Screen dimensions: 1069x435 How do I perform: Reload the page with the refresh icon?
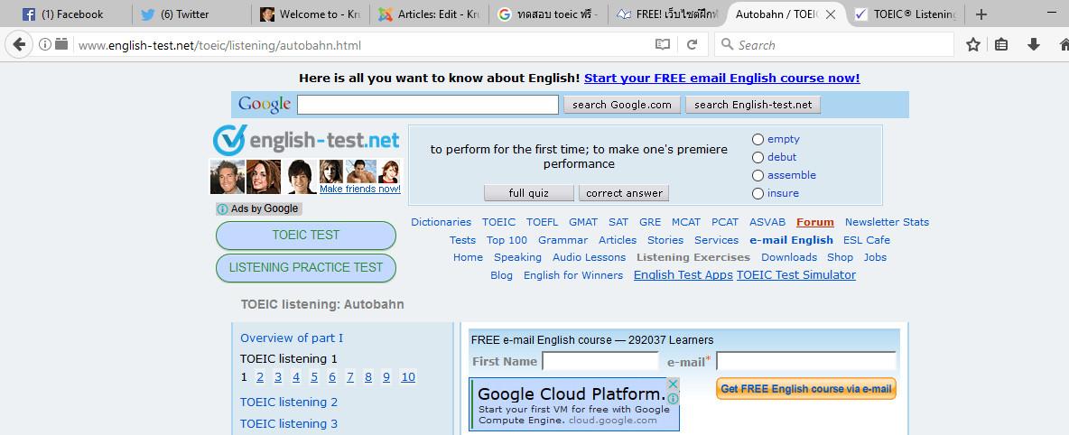[x=692, y=44]
